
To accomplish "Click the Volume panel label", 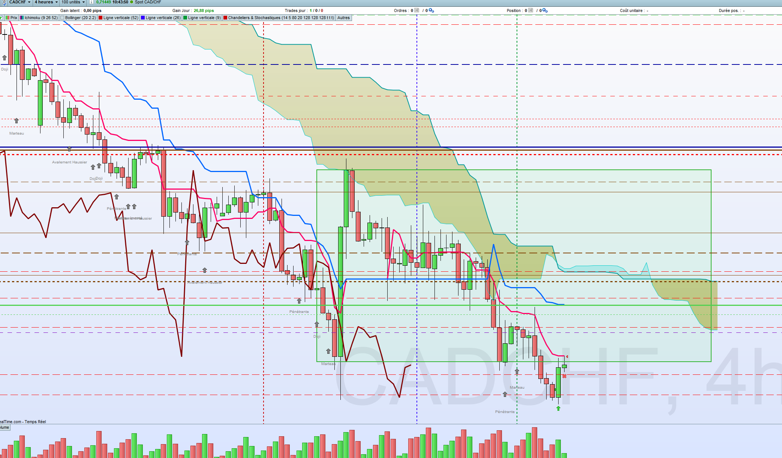I will coord(4,427).
